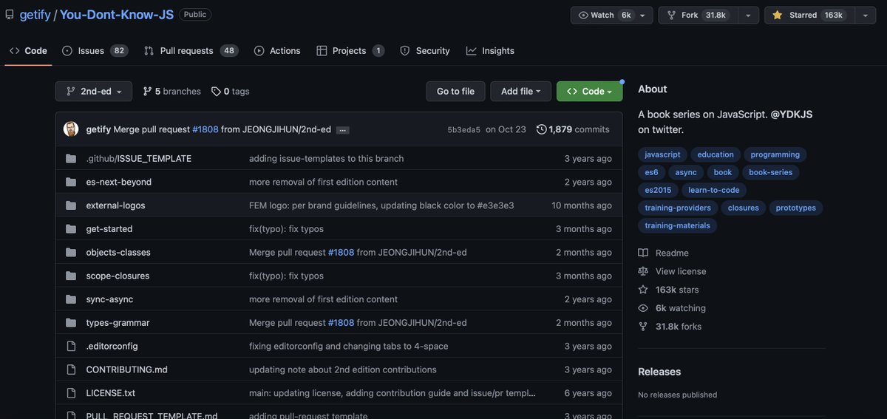Select the learn-to-code topic tag

pos(713,190)
